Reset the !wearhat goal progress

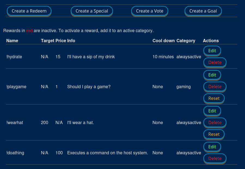pos(214,134)
